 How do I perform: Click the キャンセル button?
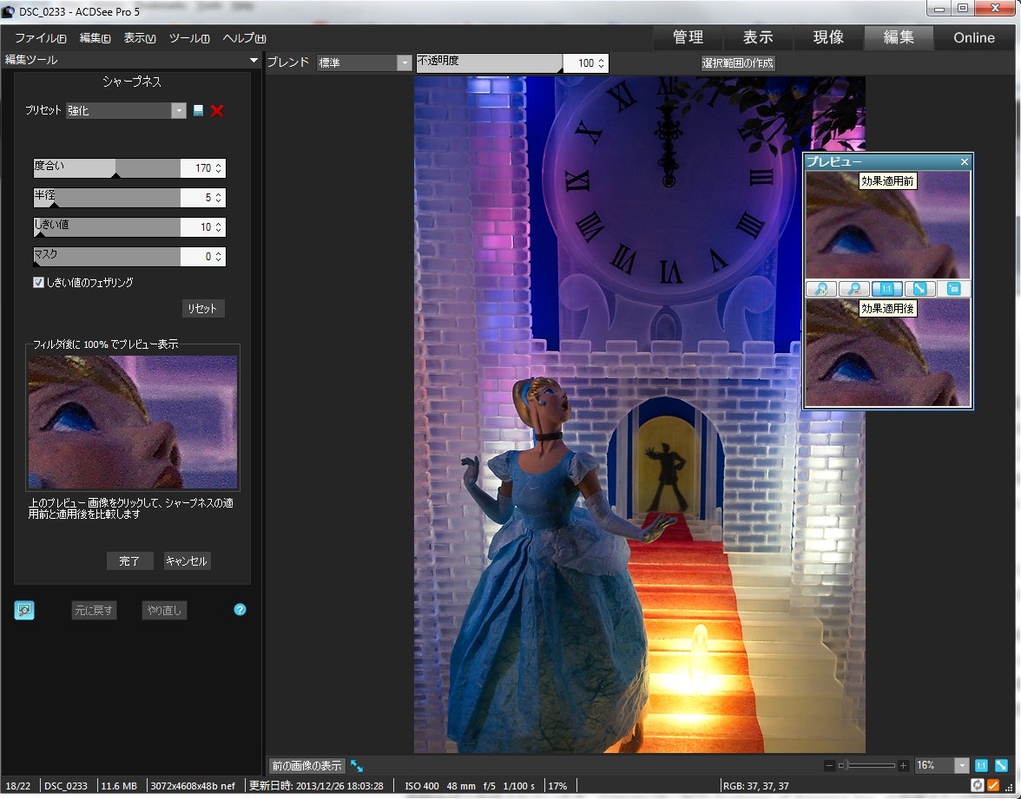(x=186, y=560)
